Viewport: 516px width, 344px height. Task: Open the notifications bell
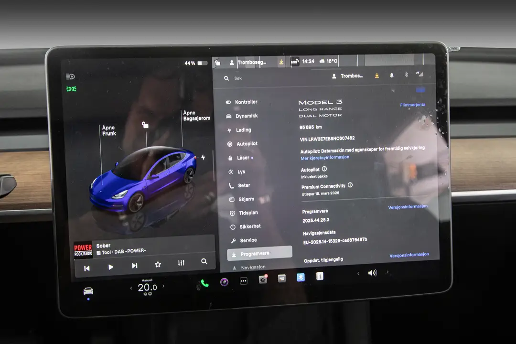(x=392, y=75)
